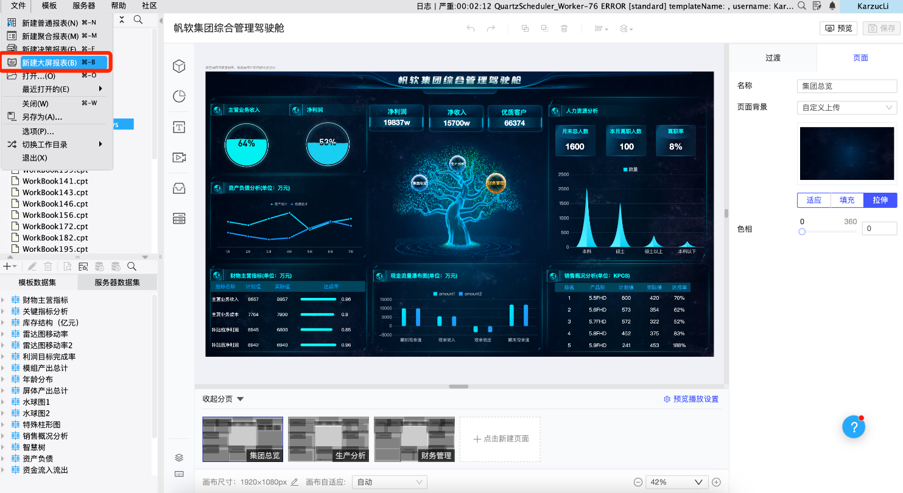Viewport: 903px width, 493px height.
Task: Expand the 智慧树 dataset node
Action: click(x=3, y=447)
